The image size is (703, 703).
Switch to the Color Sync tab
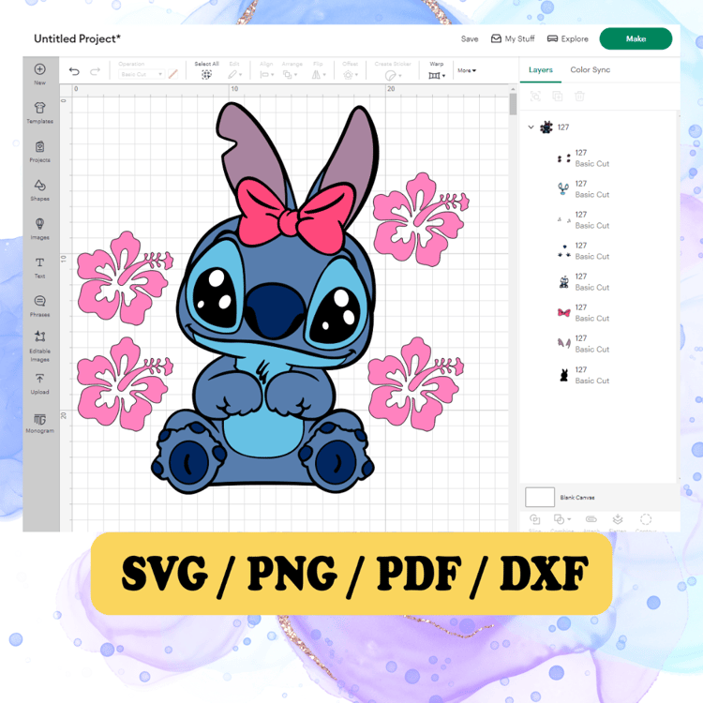(590, 70)
